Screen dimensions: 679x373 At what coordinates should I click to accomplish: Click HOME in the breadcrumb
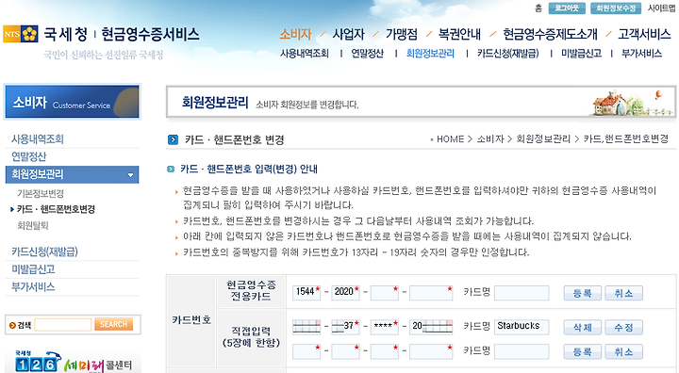click(451, 139)
